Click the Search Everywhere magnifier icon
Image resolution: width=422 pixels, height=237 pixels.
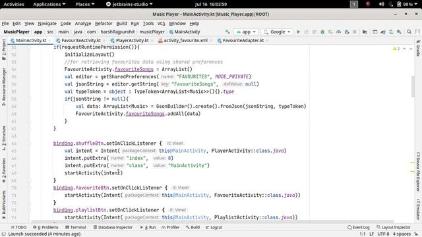click(409, 32)
